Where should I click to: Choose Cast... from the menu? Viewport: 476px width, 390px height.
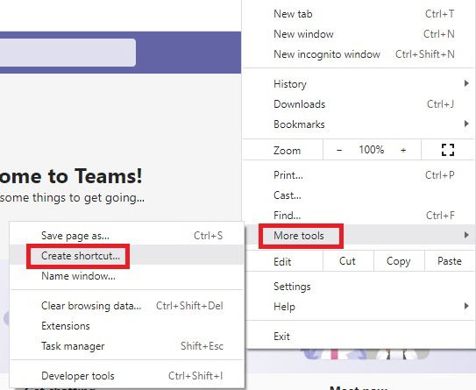359,195
